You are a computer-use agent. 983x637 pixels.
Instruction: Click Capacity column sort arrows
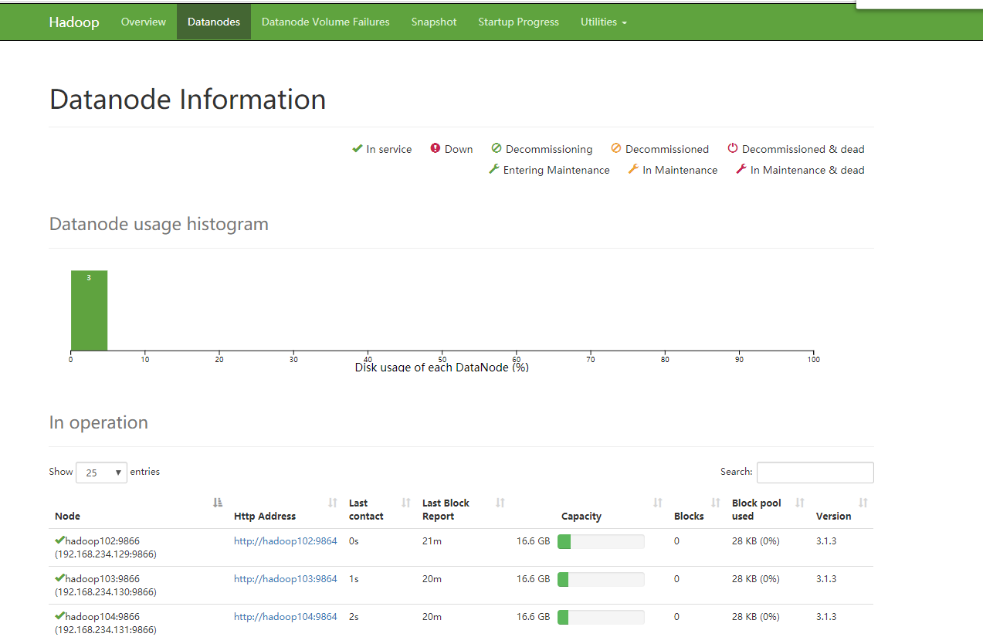click(x=658, y=503)
